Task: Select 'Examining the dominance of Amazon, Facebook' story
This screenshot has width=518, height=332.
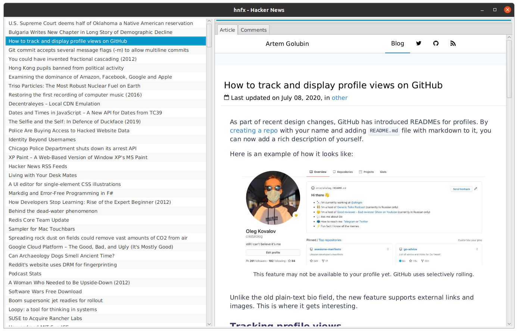Action: tap(106, 77)
